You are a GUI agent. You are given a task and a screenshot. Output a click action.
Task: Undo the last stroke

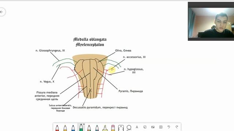coord(169,127)
